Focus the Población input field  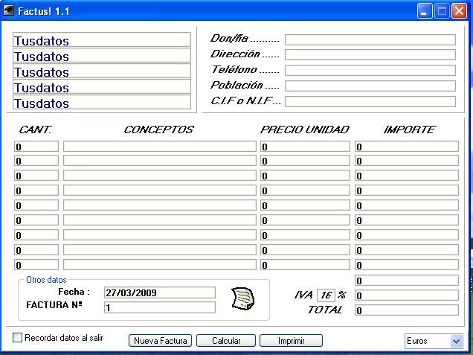370,86
